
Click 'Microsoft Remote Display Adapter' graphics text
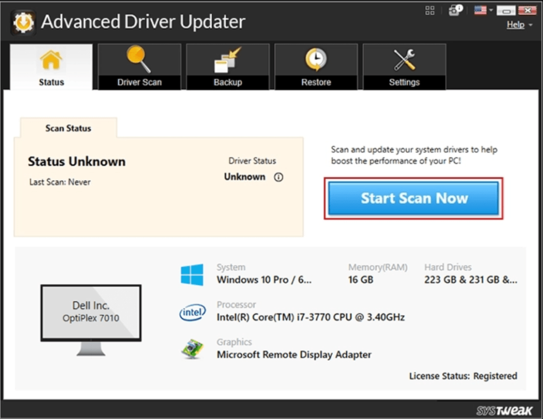tap(294, 355)
